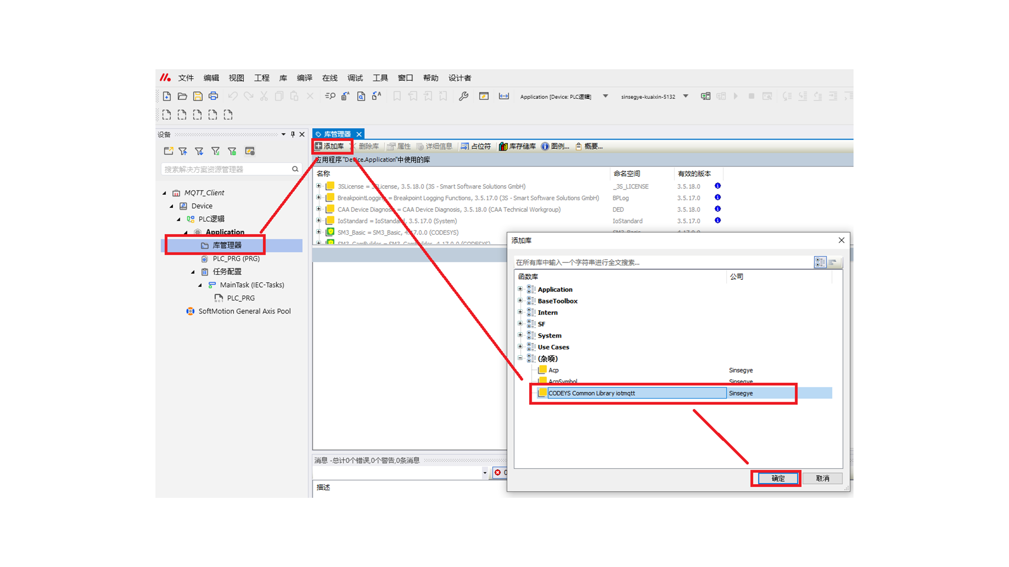This screenshot has height=567, width=1009.
Task: Open the 工程 menu
Action: (x=262, y=78)
